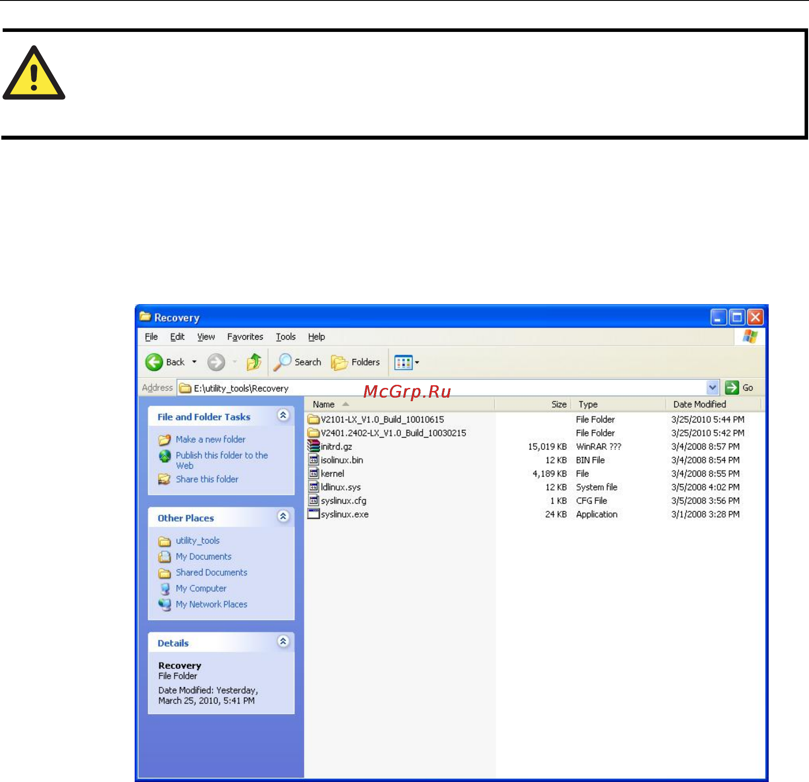The height and width of the screenshot is (782, 809).
Task: Sort files by Type column header
Action: pyautogui.click(x=618, y=404)
